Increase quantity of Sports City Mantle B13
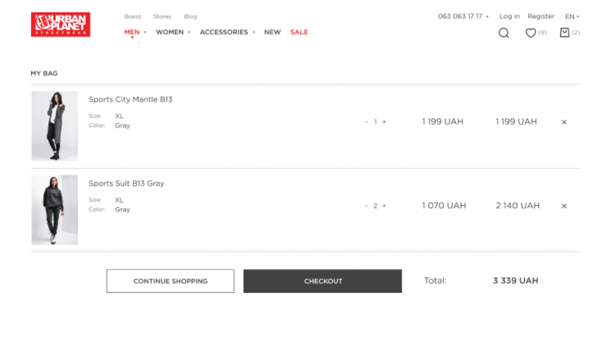This screenshot has width=611, height=361. coord(384,122)
